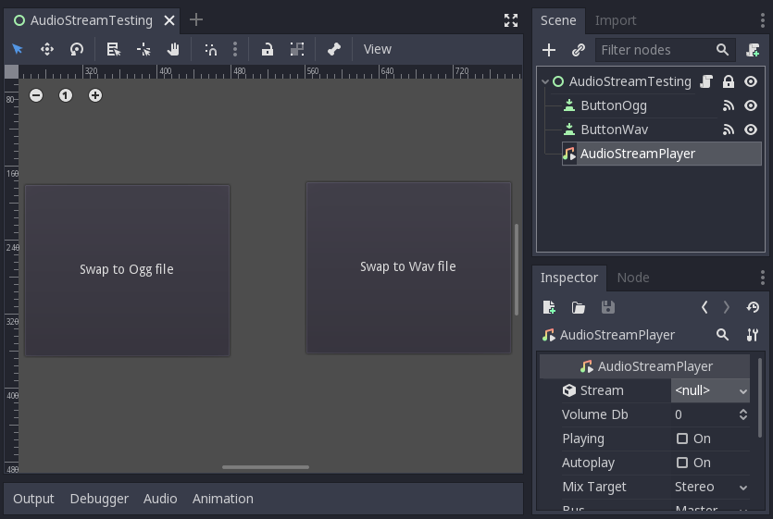
Task: Select AudioStreamPlayer in the scene tree
Action: (x=662, y=154)
